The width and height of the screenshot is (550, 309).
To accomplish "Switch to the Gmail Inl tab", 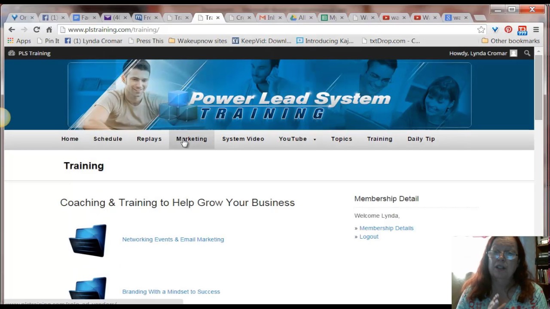I will [x=271, y=18].
